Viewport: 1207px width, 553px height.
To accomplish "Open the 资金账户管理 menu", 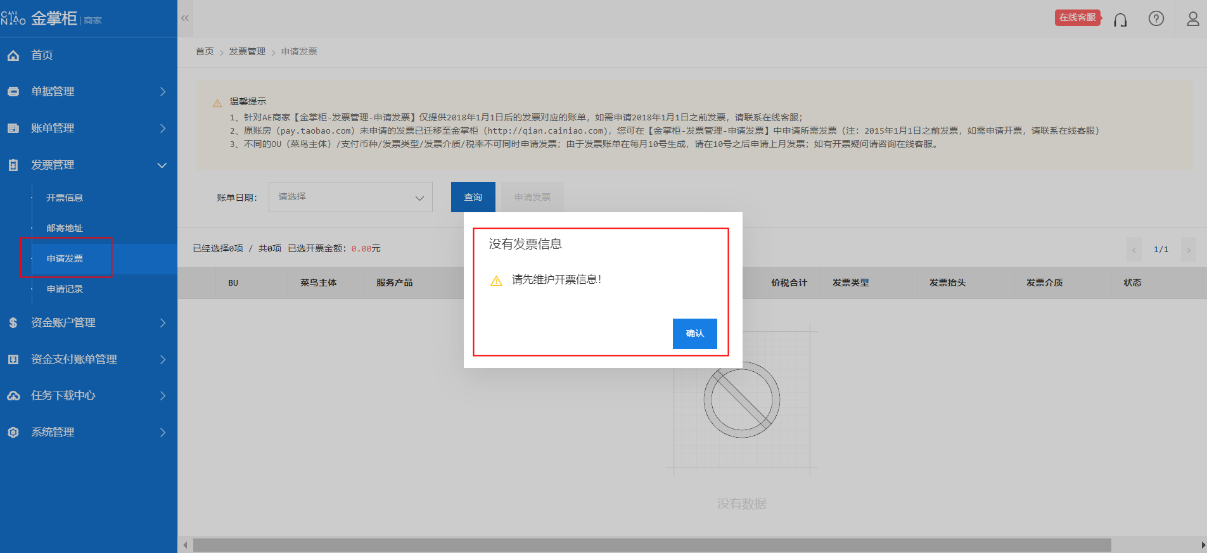I will coord(63,322).
